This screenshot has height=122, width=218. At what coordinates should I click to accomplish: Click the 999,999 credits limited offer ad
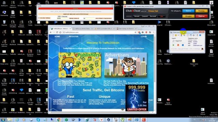point(137,98)
